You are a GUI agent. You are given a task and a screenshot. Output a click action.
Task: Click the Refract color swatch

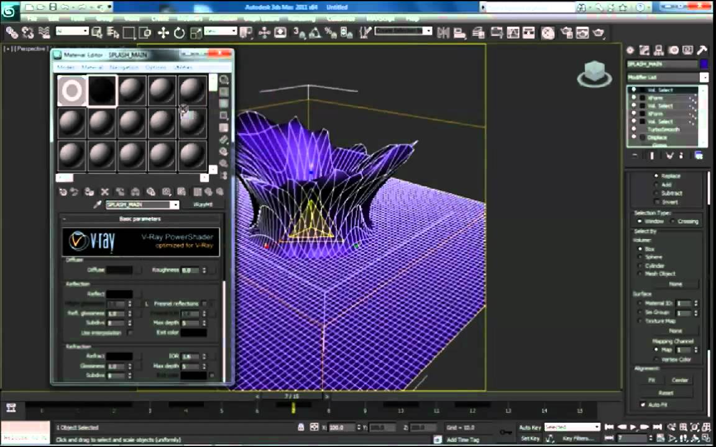[x=119, y=356]
